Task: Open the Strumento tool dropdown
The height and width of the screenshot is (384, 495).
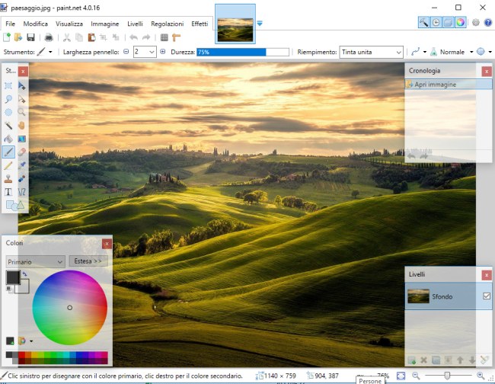Action: tap(50, 52)
